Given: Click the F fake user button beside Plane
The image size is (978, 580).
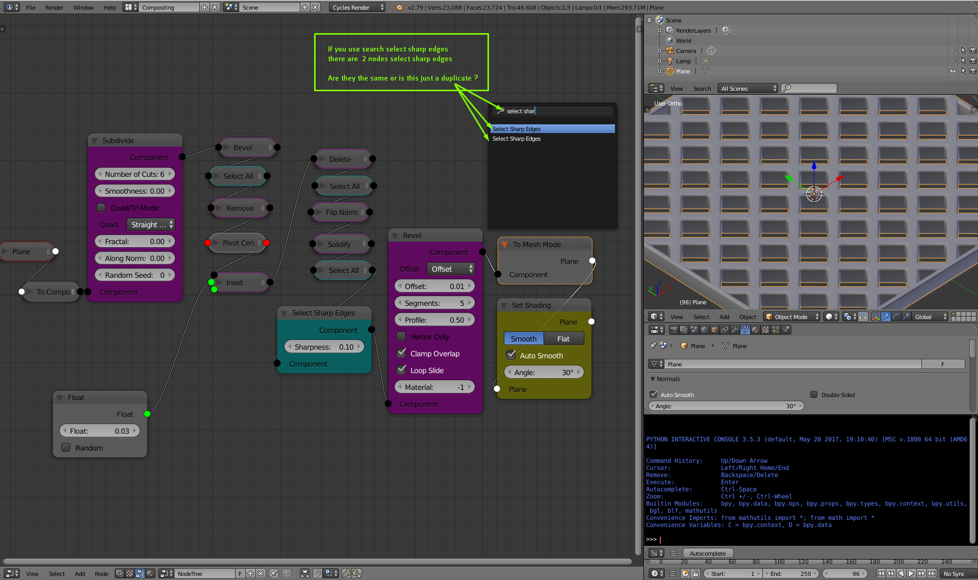Looking at the screenshot, I should pyautogui.click(x=943, y=364).
